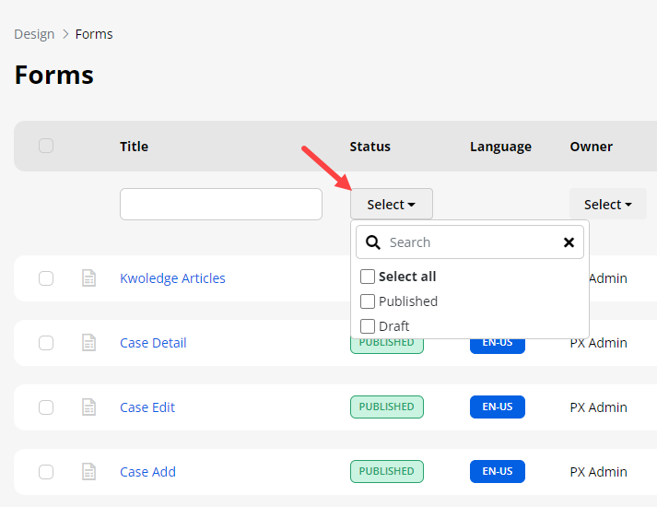
Task: Open the Case Detail form link
Action: [x=153, y=343]
